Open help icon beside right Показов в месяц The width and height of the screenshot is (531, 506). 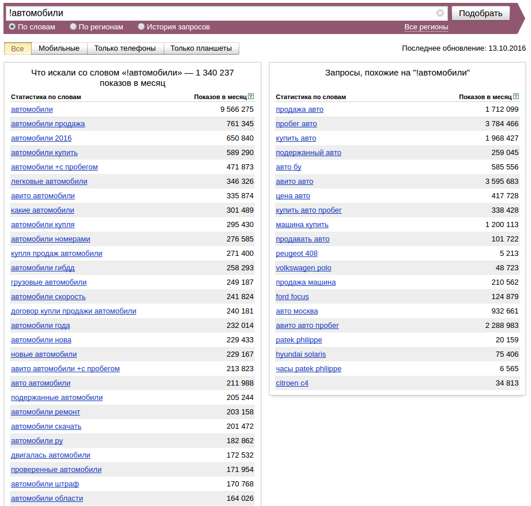[516, 96]
